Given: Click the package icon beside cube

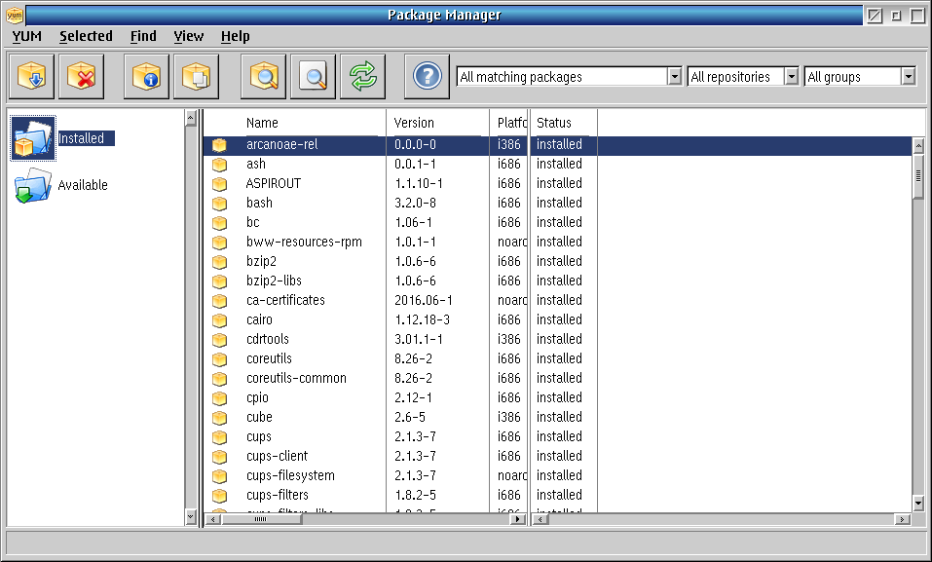Looking at the screenshot, I should (x=220, y=418).
